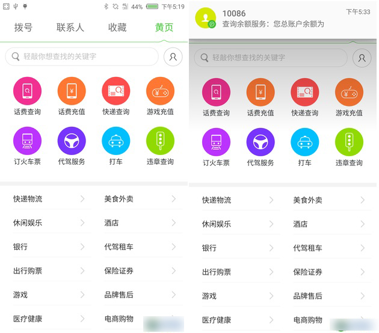Image resolution: width=379 pixels, height=333 pixels.
Task: Open 话费查询 icon in right screen
Action: click(216, 92)
